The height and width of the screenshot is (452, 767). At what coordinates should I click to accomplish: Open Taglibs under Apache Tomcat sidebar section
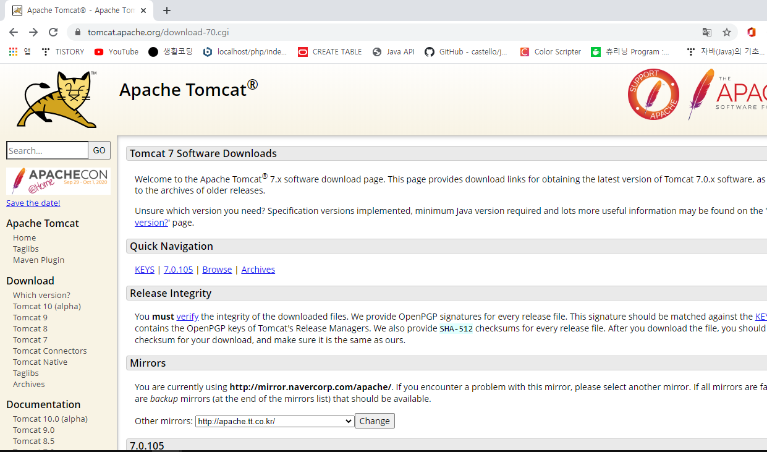point(26,249)
